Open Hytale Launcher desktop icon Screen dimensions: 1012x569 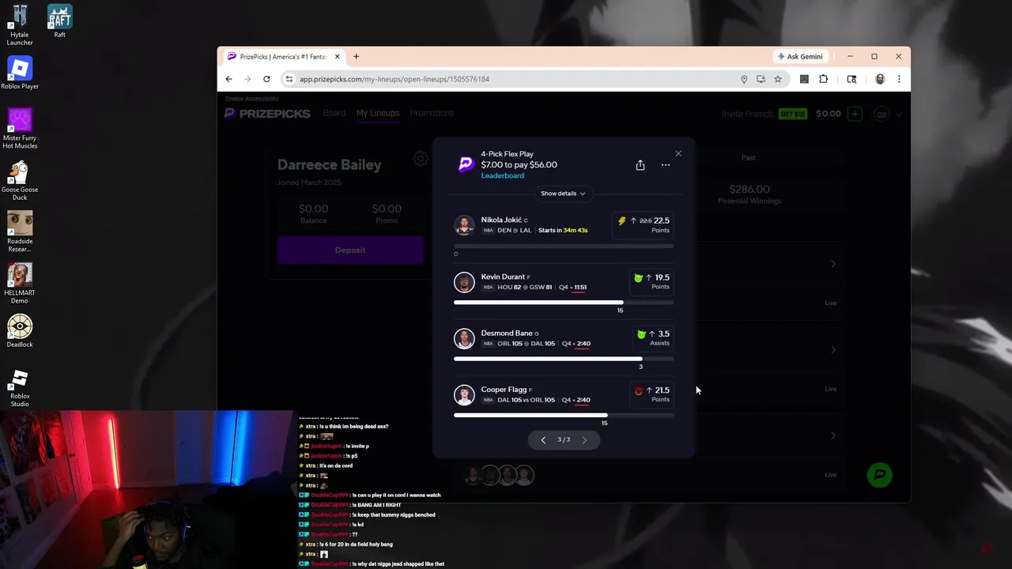pos(20,25)
